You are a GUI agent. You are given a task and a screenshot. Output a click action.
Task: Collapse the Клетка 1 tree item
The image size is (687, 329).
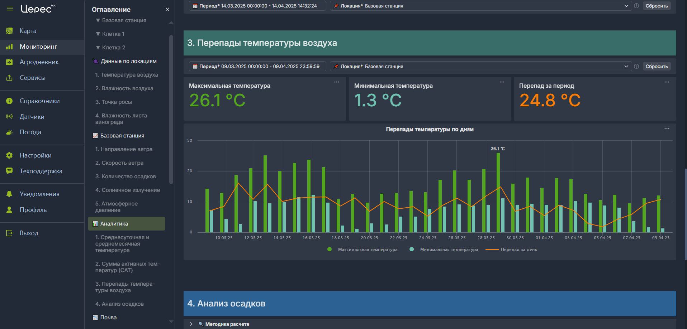pos(98,34)
